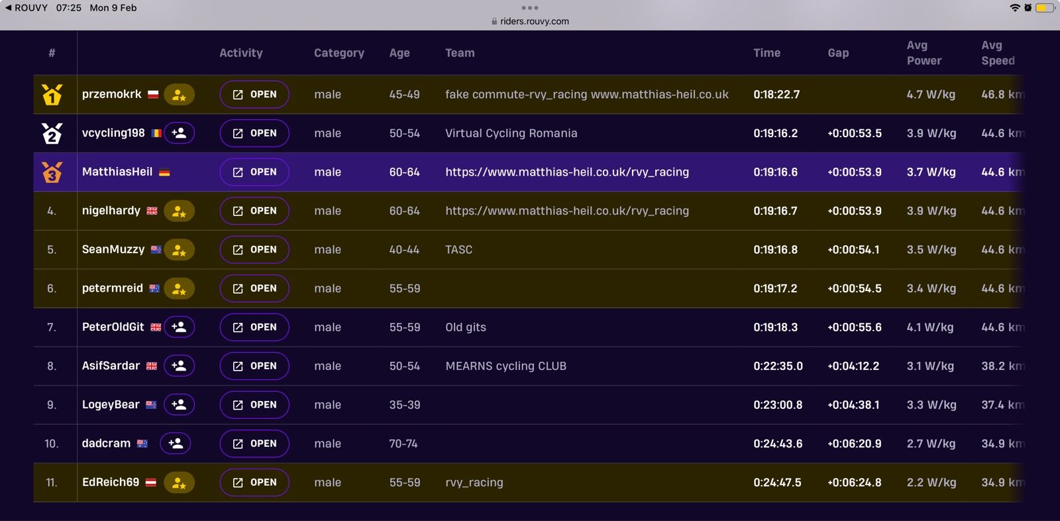Open przemokrk's activity

coord(254,95)
